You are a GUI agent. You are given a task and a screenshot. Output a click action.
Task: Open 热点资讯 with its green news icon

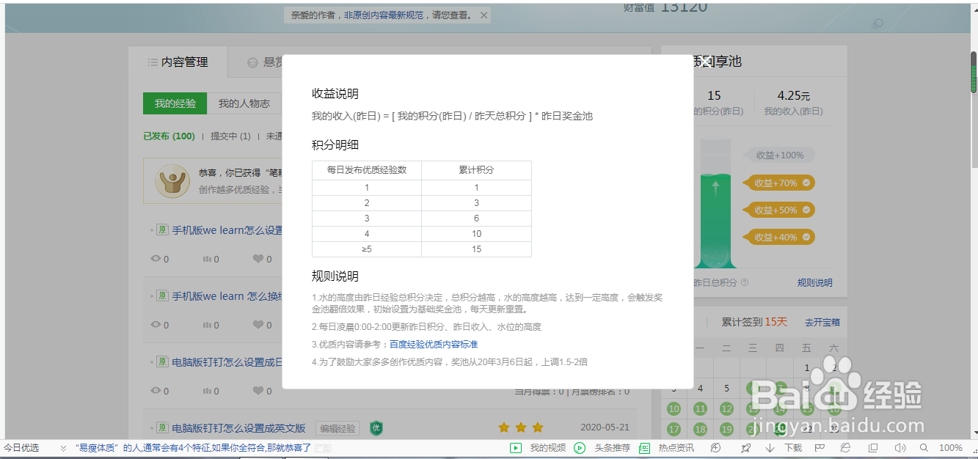pos(643,447)
